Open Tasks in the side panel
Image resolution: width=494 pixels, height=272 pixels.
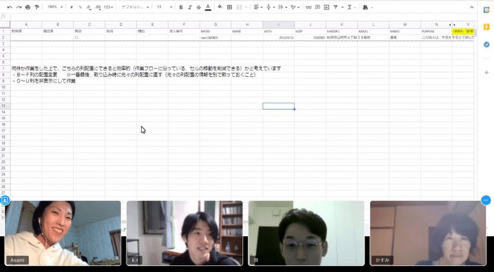pyautogui.click(x=486, y=45)
